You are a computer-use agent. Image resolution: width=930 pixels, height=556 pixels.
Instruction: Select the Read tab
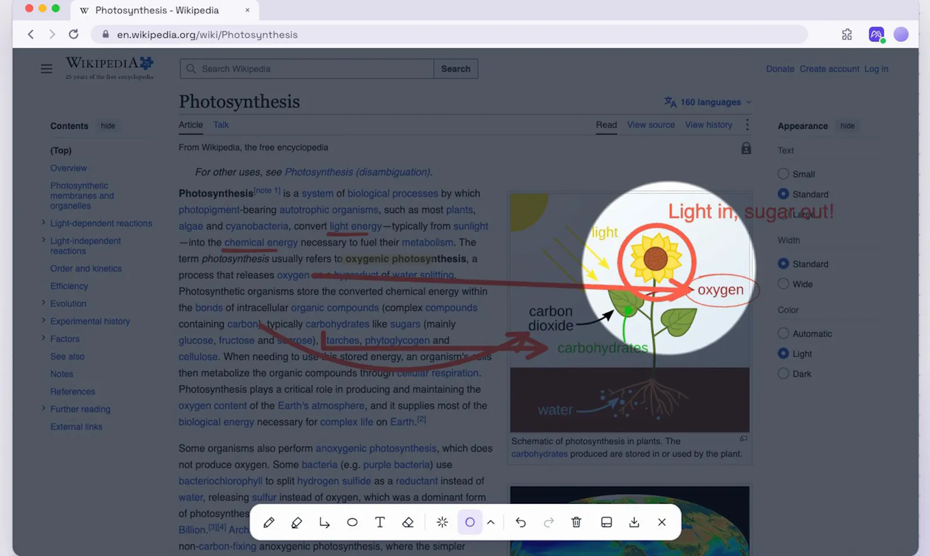[x=606, y=125]
